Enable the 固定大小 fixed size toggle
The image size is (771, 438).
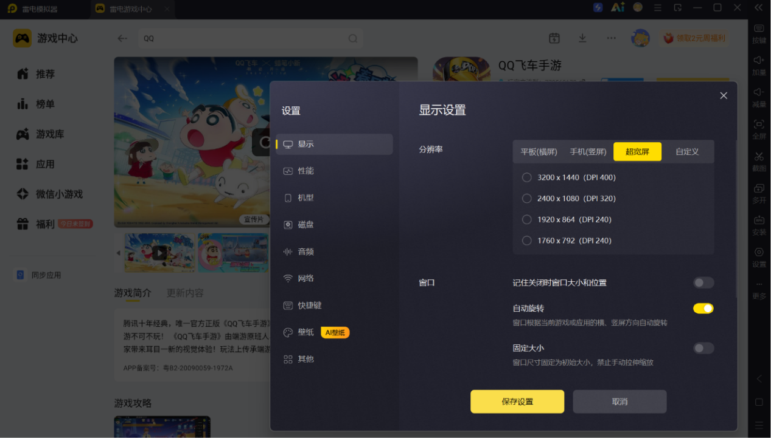(703, 348)
